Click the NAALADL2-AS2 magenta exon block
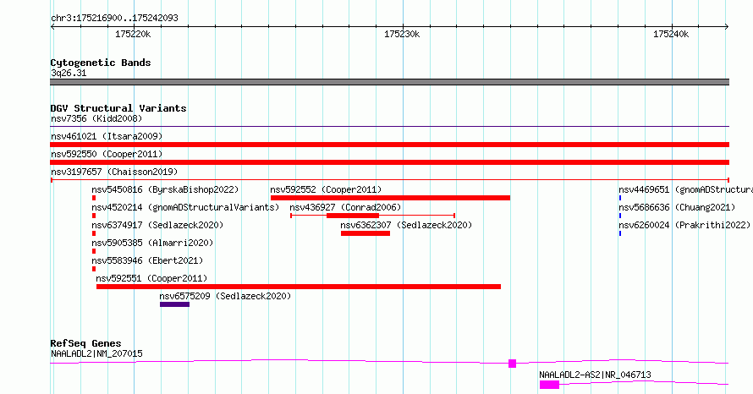753x394 pixels. [x=549, y=385]
